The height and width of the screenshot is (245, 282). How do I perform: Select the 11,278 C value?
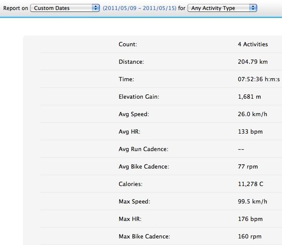[251, 184]
